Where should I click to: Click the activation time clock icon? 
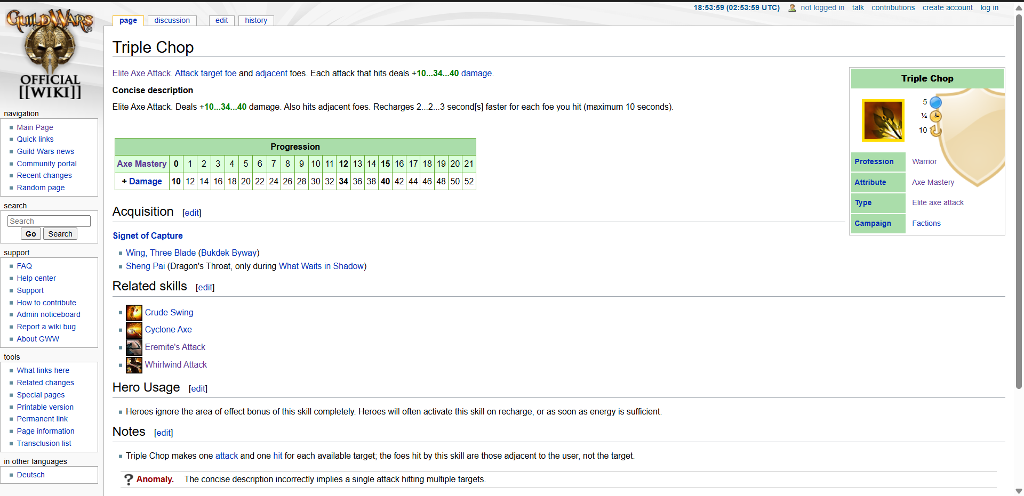[935, 116]
